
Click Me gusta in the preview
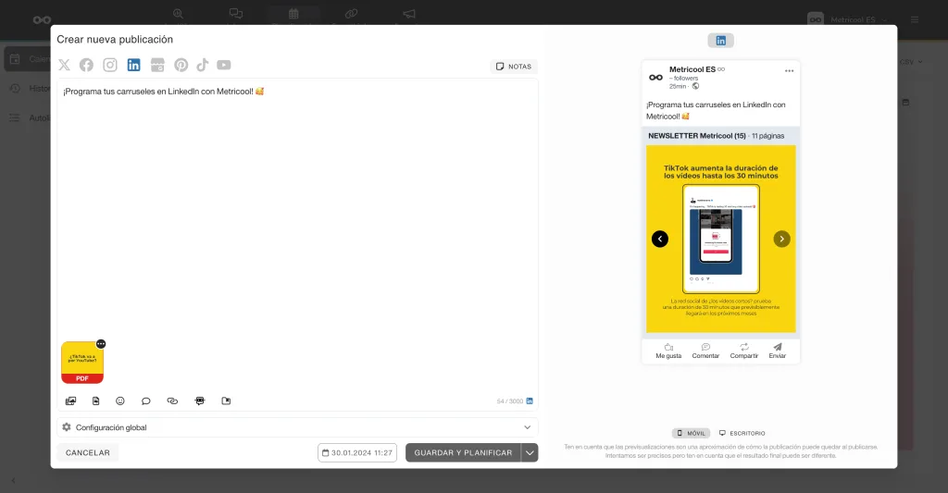(668, 351)
